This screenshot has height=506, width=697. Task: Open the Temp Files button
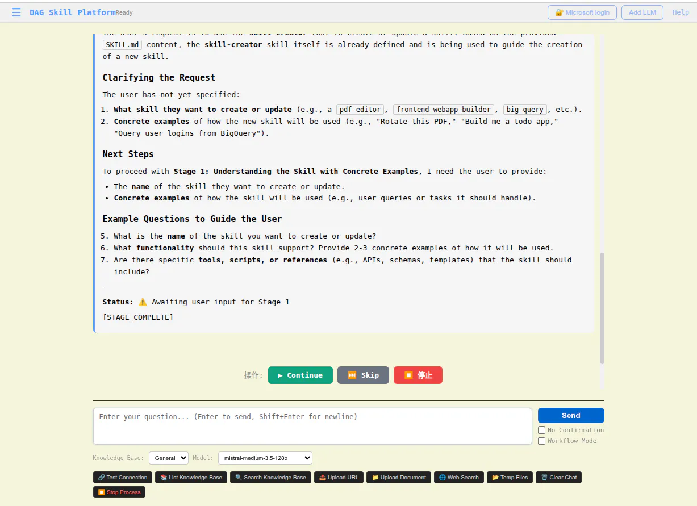click(510, 477)
